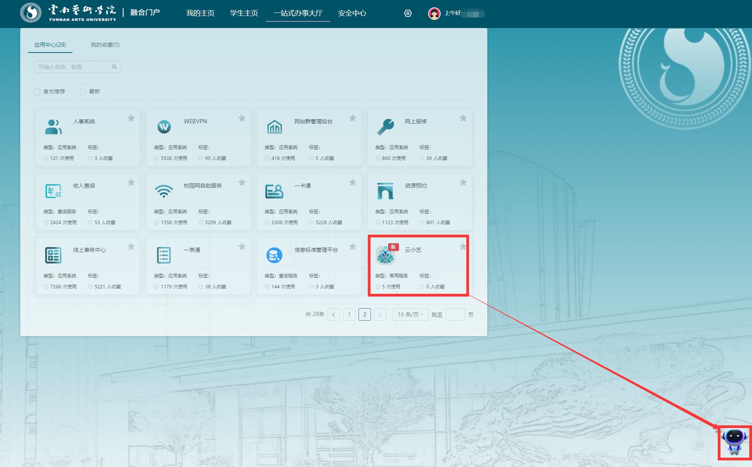
Task: Switch to 我的收藏(0) tab
Action: (x=105, y=45)
